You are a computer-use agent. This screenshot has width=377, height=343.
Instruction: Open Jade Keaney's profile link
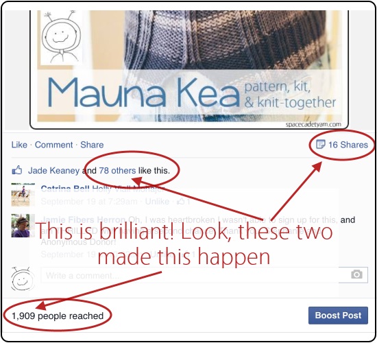[53, 171]
